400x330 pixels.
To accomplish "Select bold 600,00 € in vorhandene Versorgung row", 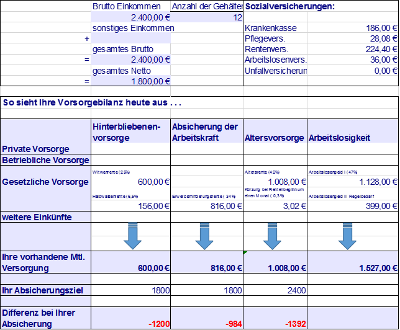I will (154, 268).
